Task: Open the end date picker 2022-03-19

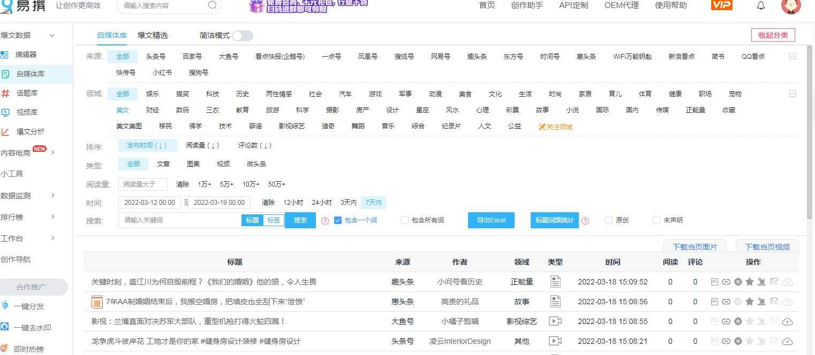Action: [220, 203]
